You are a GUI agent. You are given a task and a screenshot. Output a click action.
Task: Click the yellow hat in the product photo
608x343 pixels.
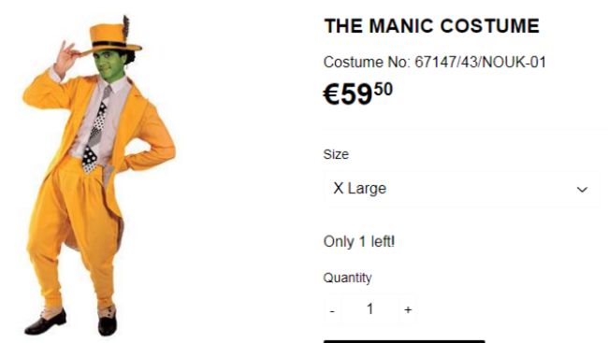click(x=111, y=38)
